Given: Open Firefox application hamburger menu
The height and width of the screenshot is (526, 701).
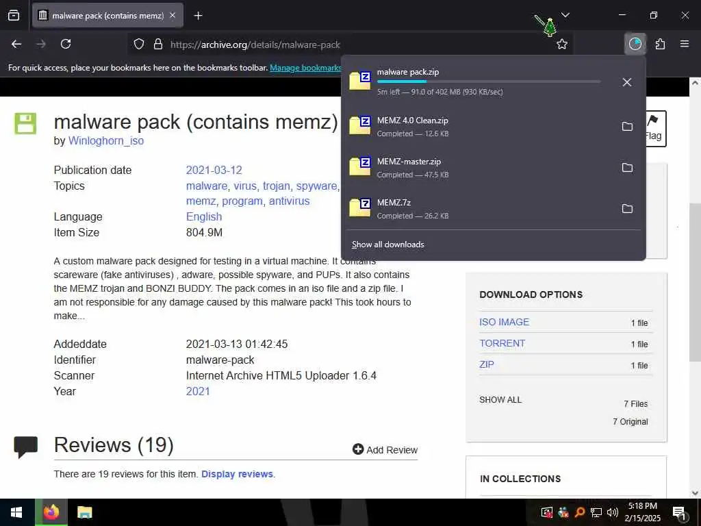Looking at the screenshot, I should (x=685, y=44).
